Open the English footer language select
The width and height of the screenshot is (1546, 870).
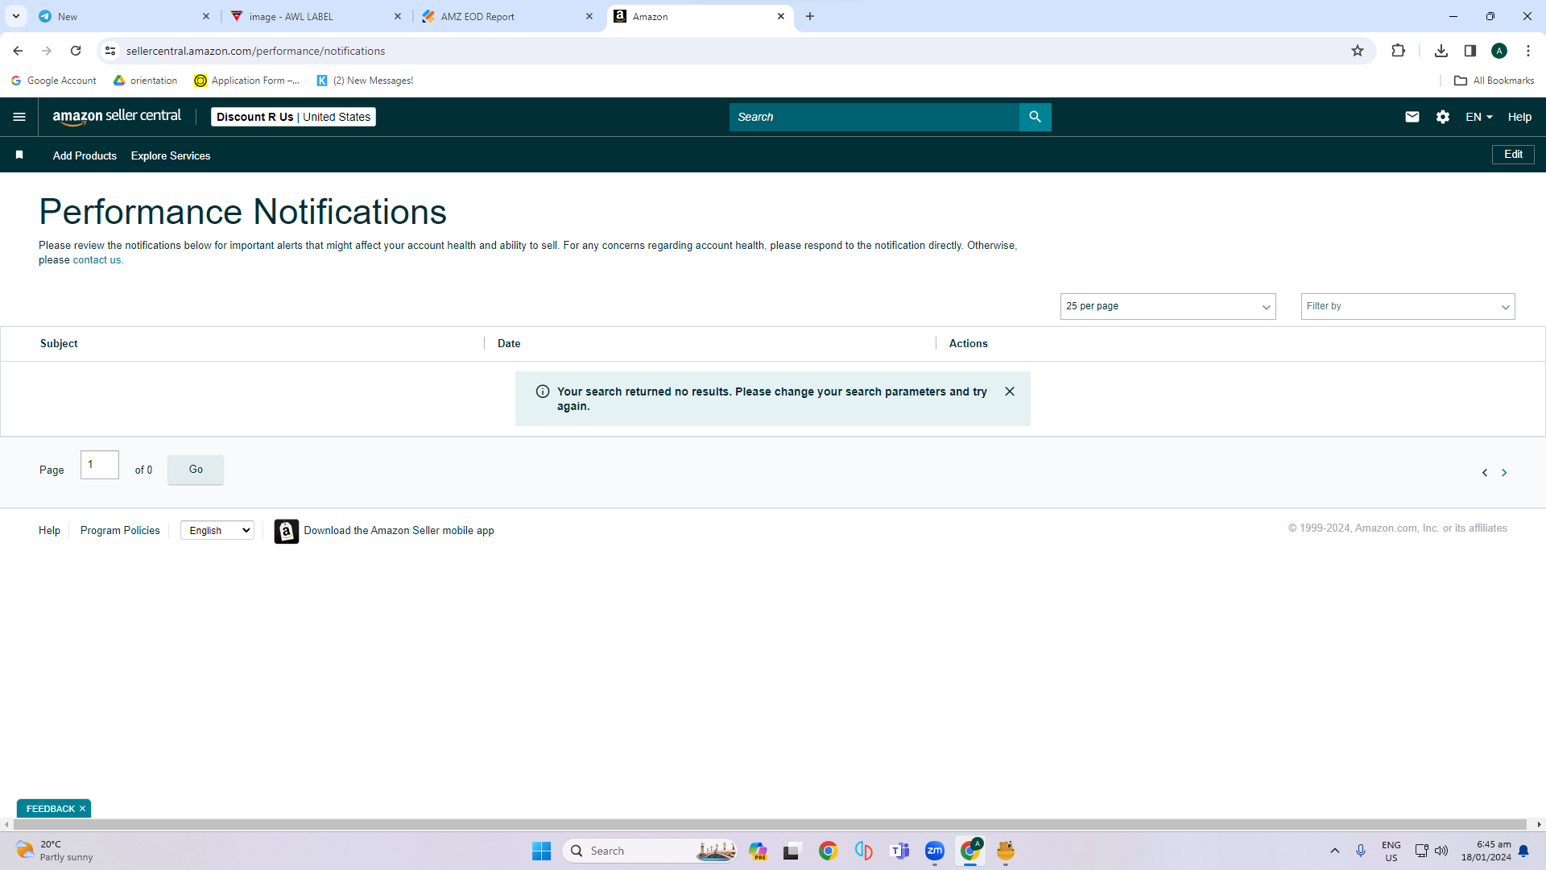217,530
